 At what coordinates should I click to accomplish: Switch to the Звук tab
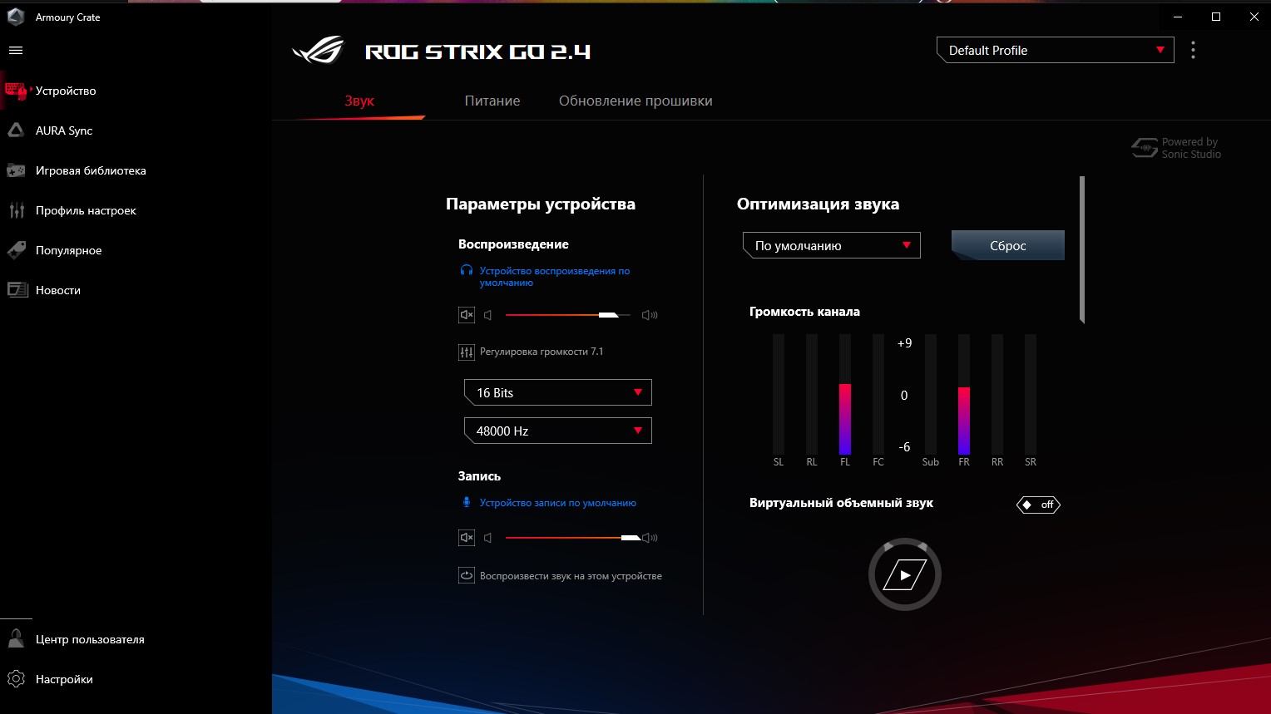pyautogui.click(x=359, y=101)
